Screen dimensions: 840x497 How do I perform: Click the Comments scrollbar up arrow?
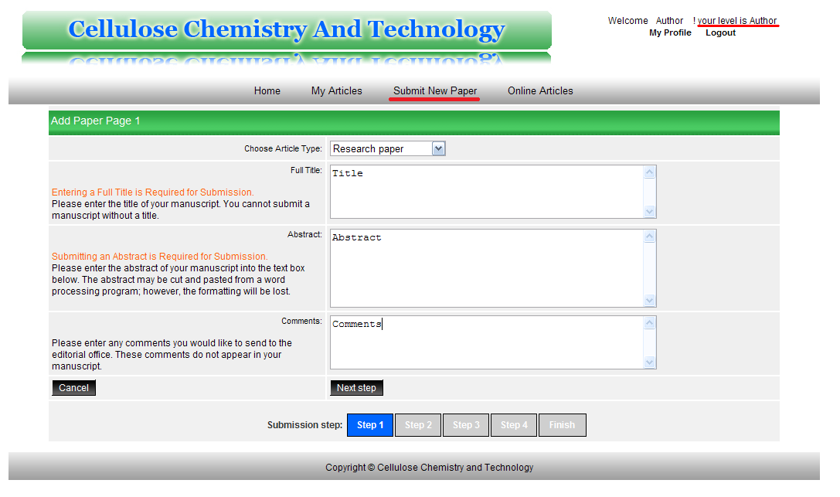[x=649, y=323]
